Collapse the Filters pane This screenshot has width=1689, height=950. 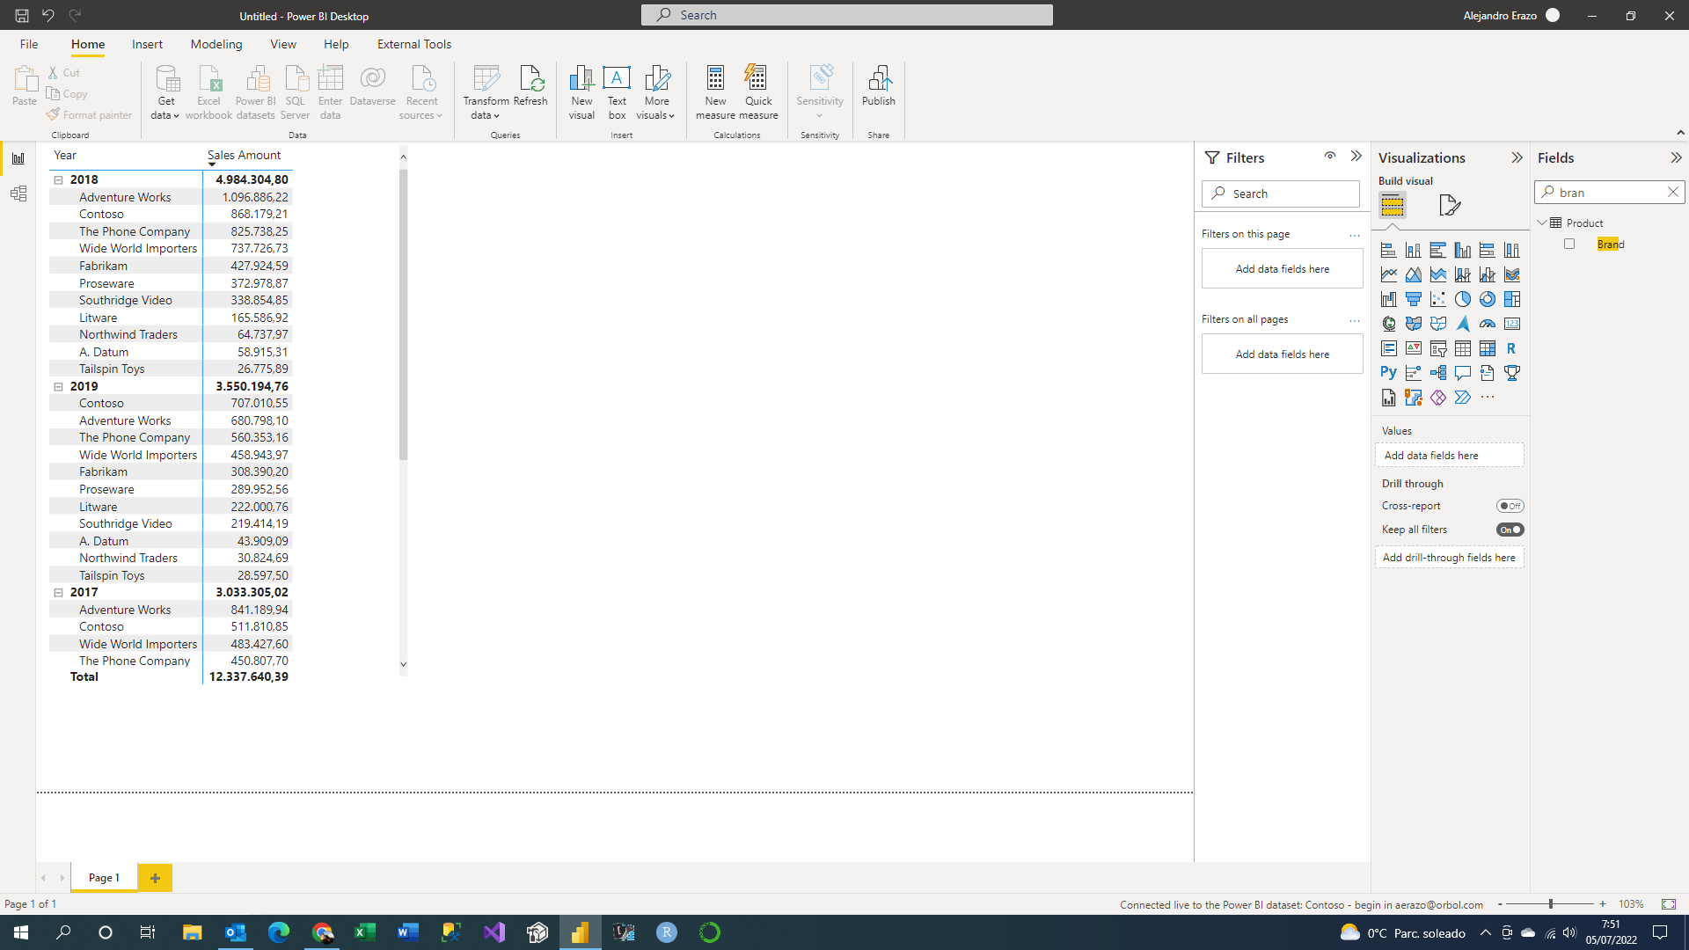[x=1356, y=156]
